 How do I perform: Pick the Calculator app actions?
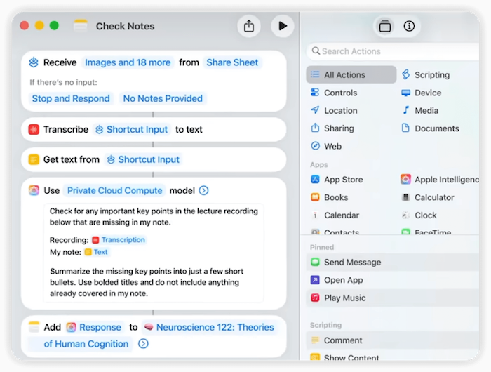[x=433, y=198]
